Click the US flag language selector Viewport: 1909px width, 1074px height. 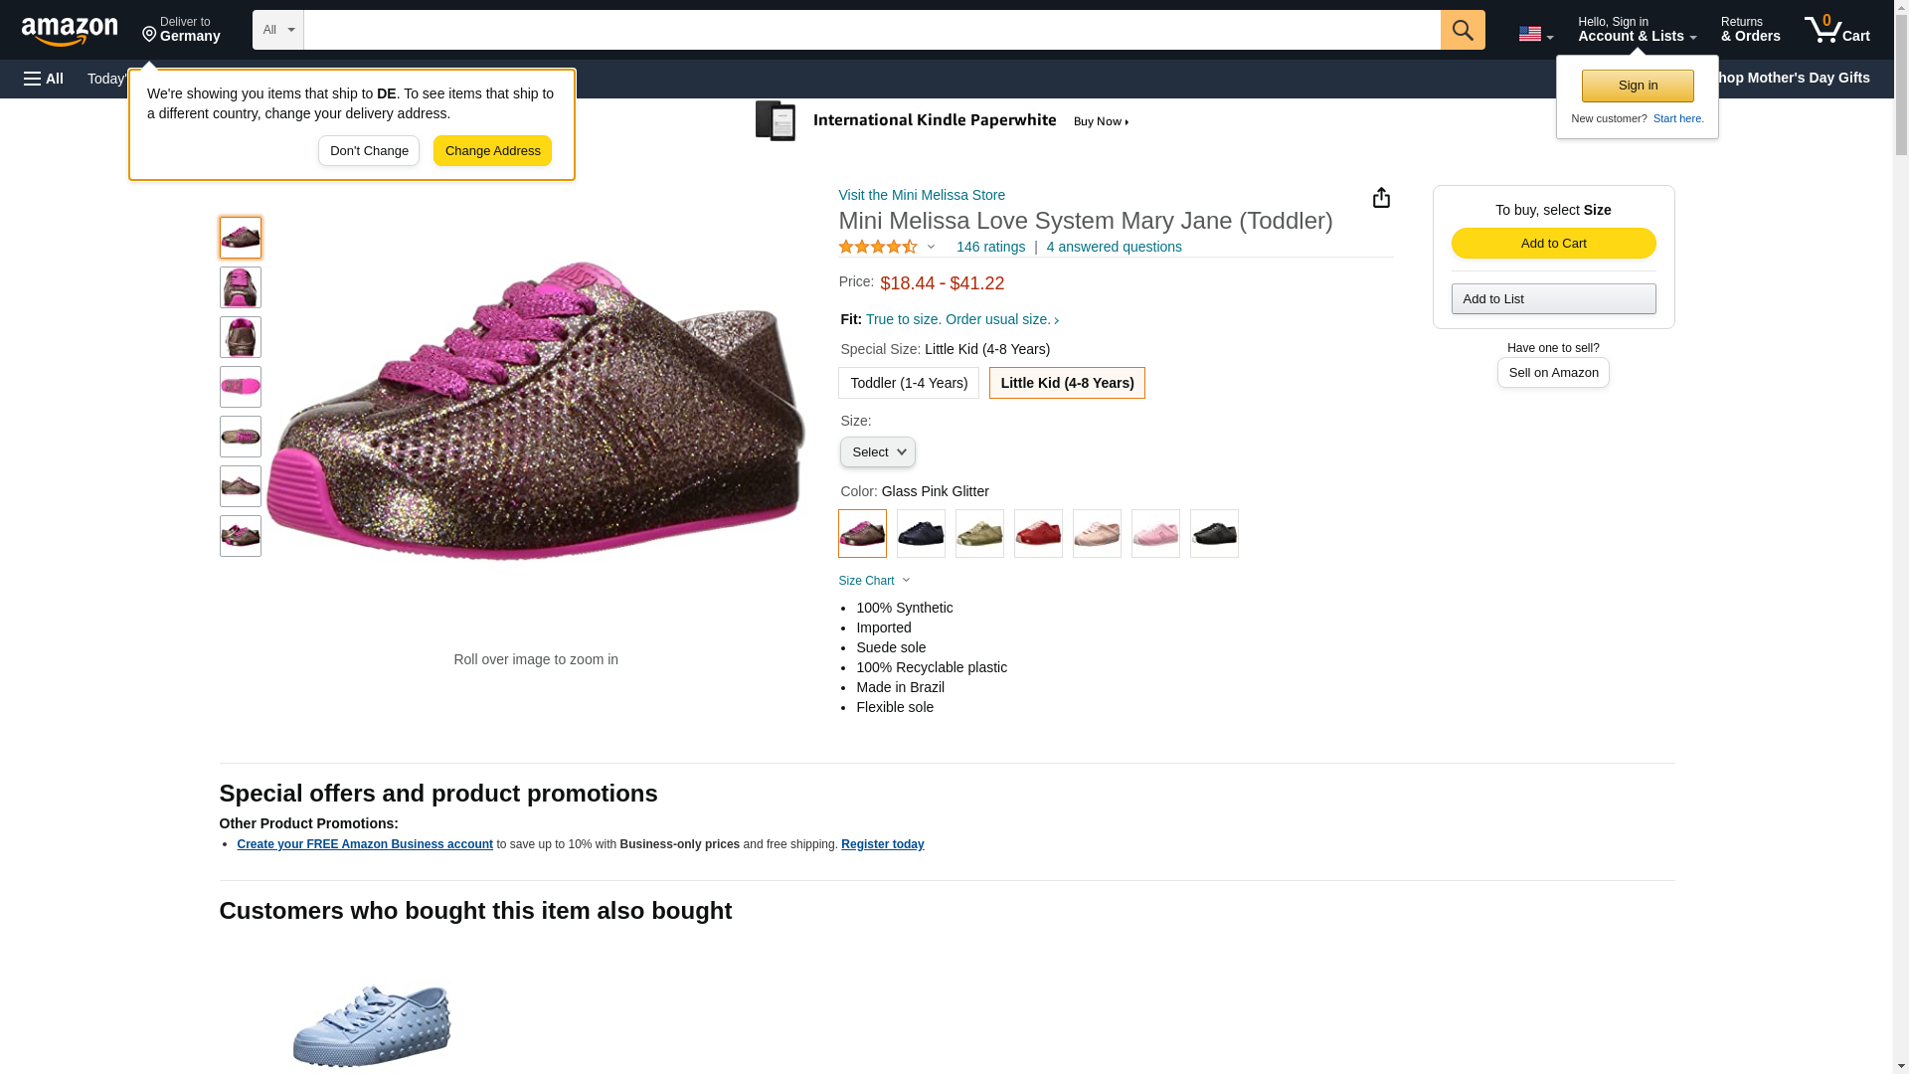coord(1535,34)
